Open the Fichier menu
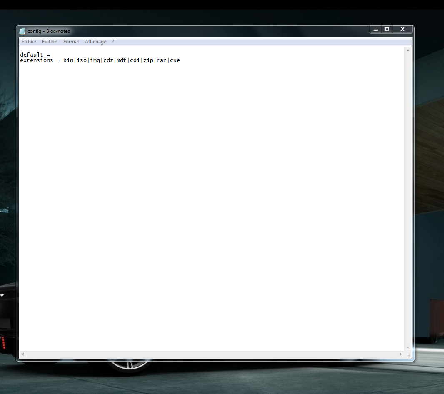Viewport: 444px width, 394px height. [29, 42]
